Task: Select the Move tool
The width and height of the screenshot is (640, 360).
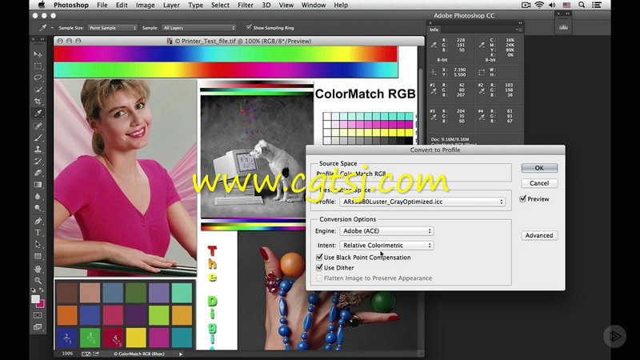Action: (38, 54)
